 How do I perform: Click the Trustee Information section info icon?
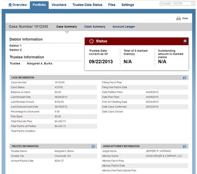click(x=93, y=146)
